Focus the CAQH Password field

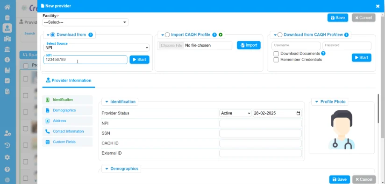(347, 46)
